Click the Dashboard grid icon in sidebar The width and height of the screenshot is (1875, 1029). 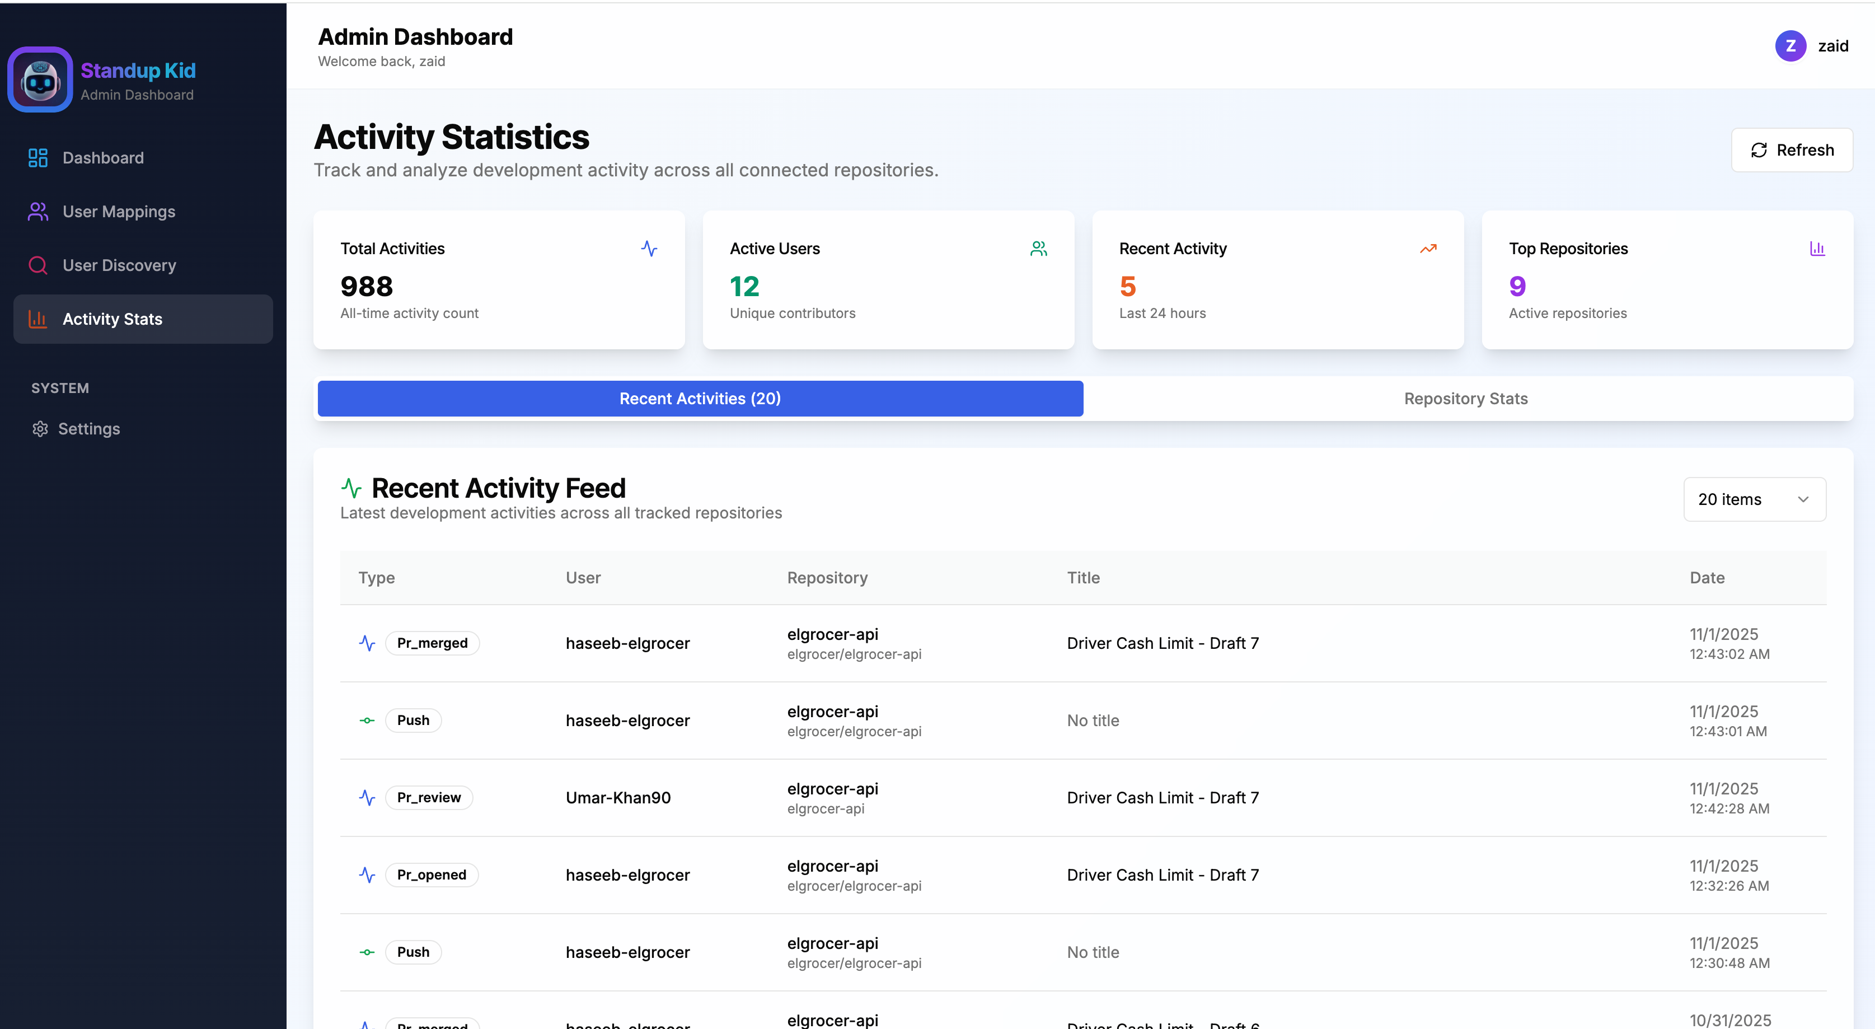coord(38,158)
